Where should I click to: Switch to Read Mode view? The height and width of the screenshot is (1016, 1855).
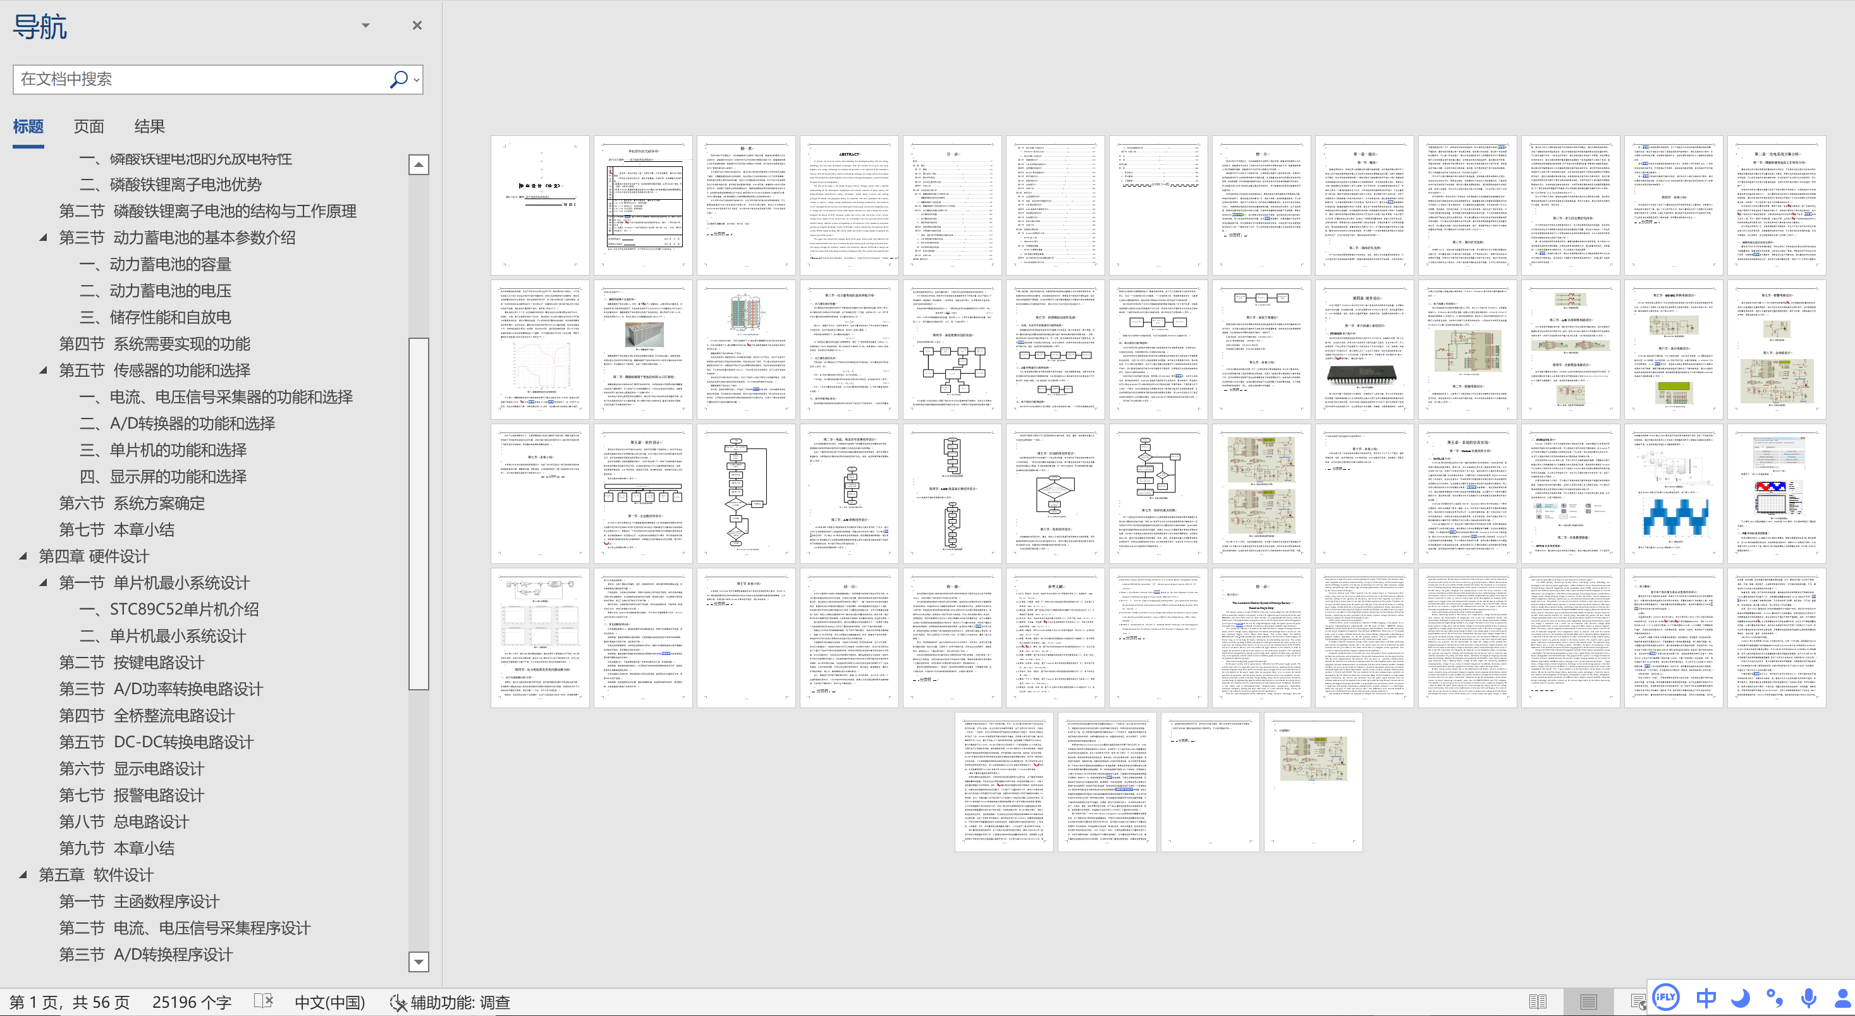(x=1538, y=1001)
